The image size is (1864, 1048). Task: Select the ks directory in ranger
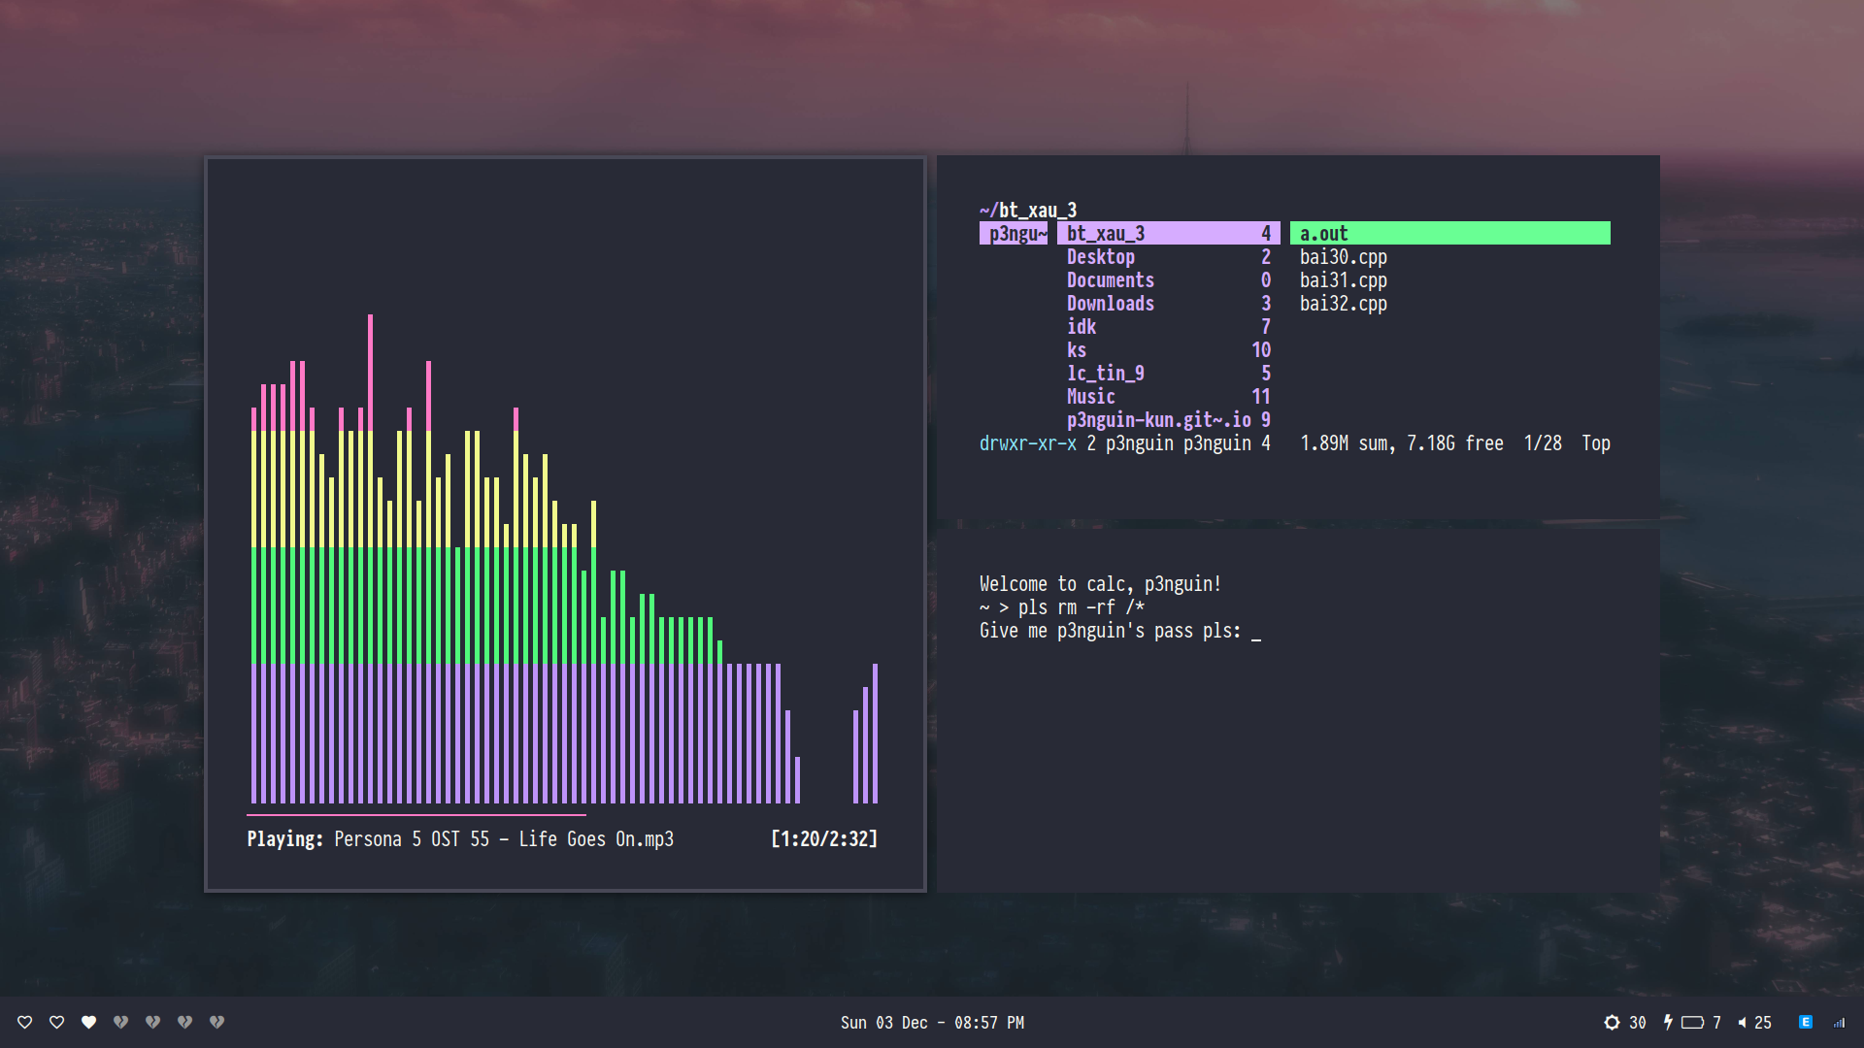coord(1169,349)
